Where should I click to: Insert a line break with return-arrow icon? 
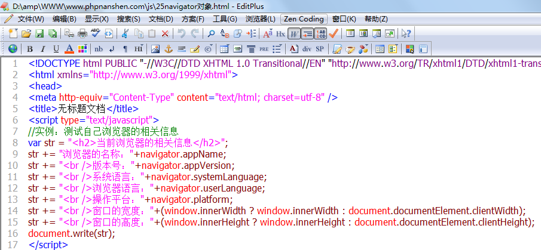point(112,48)
